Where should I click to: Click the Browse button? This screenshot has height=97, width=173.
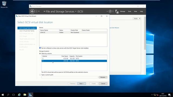pos(103,77)
